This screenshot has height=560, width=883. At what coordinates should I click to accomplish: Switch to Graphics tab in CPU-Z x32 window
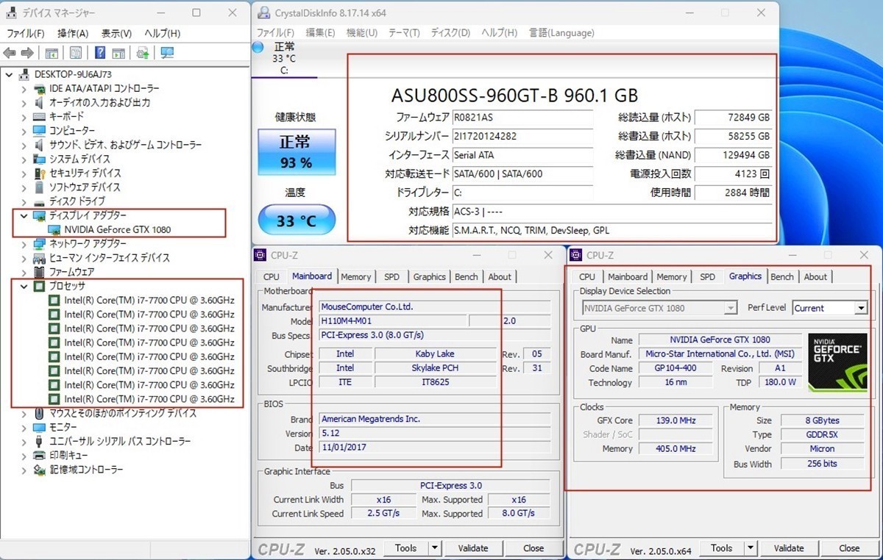430,277
